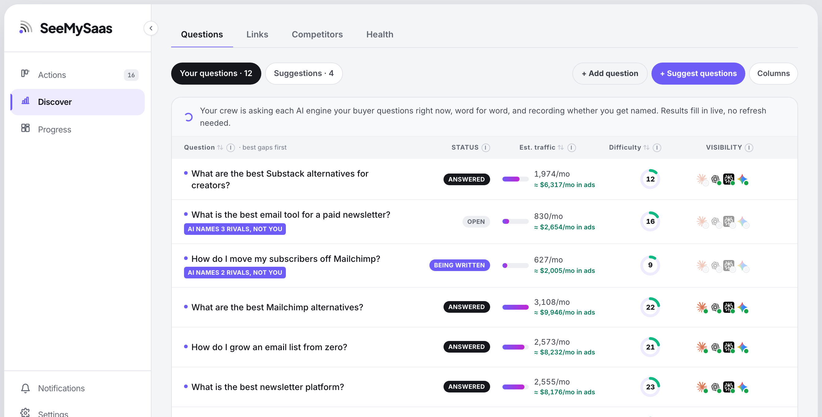Click Claude icon in Substack alternatives row
This screenshot has height=417, width=822.
(702, 179)
